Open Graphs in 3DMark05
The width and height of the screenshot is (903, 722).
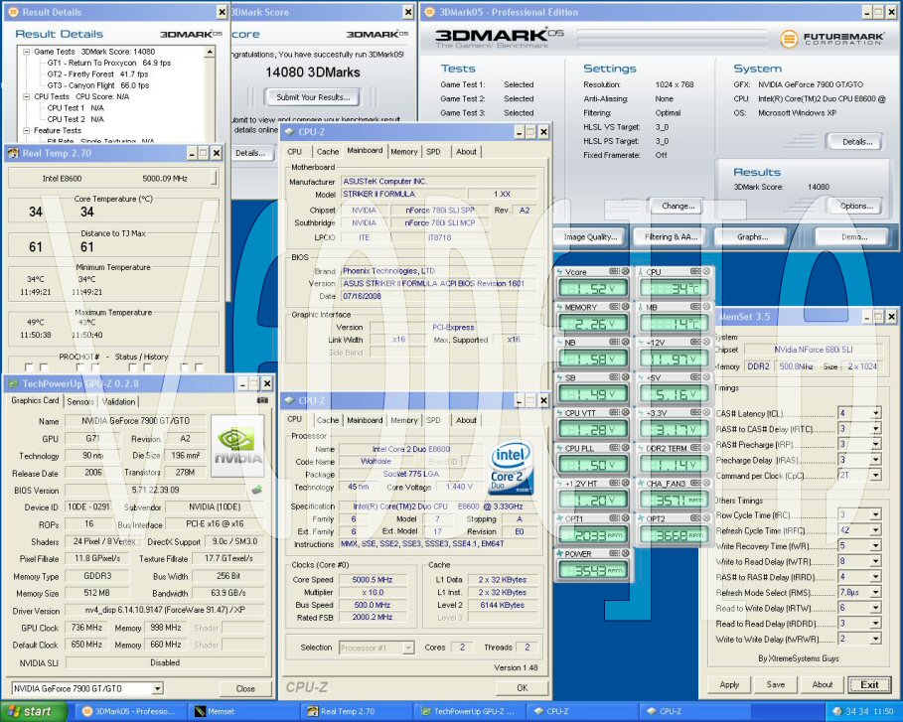click(x=752, y=236)
